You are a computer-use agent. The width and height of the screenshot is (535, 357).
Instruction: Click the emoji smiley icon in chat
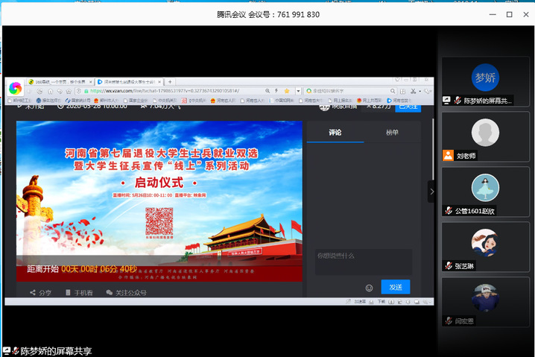[x=369, y=288]
